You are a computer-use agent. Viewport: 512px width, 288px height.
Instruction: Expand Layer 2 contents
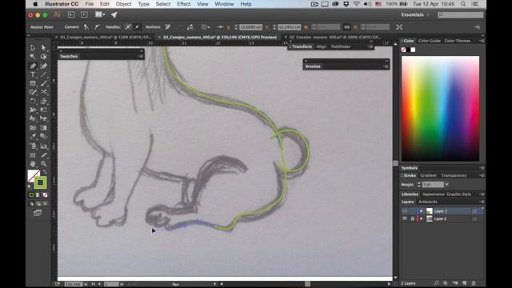point(422,218)
